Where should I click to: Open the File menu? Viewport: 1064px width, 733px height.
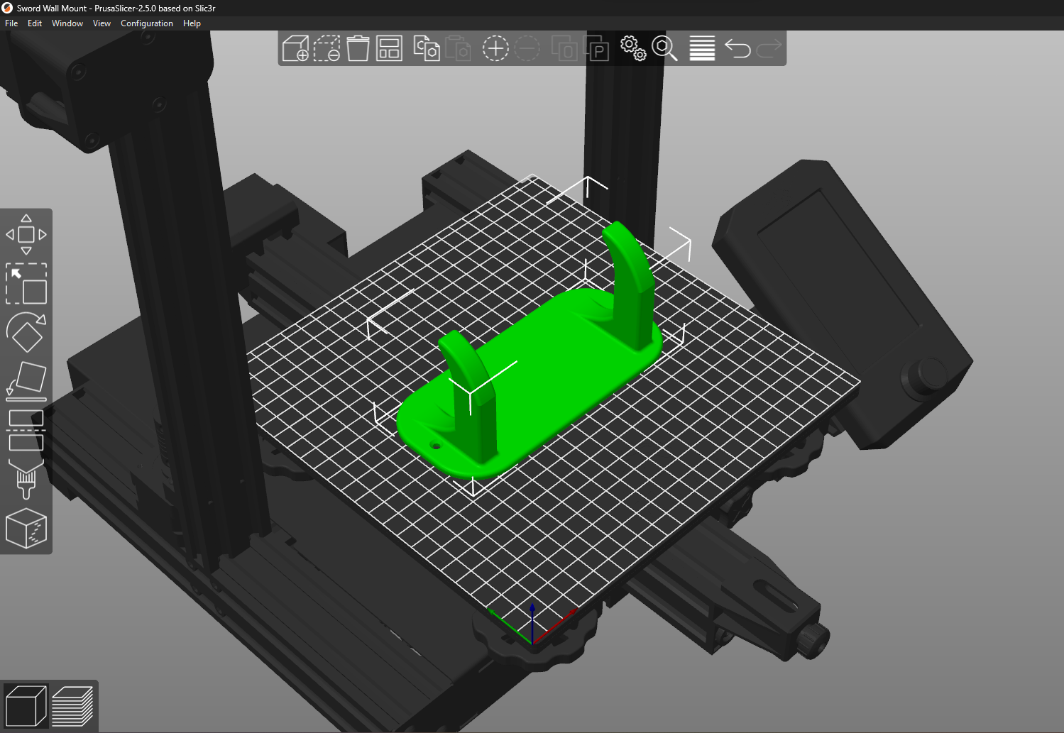click(x=11, y=23)
